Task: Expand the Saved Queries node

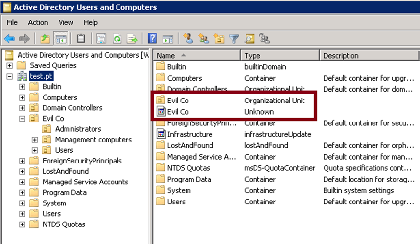Action: coord(9,65)
